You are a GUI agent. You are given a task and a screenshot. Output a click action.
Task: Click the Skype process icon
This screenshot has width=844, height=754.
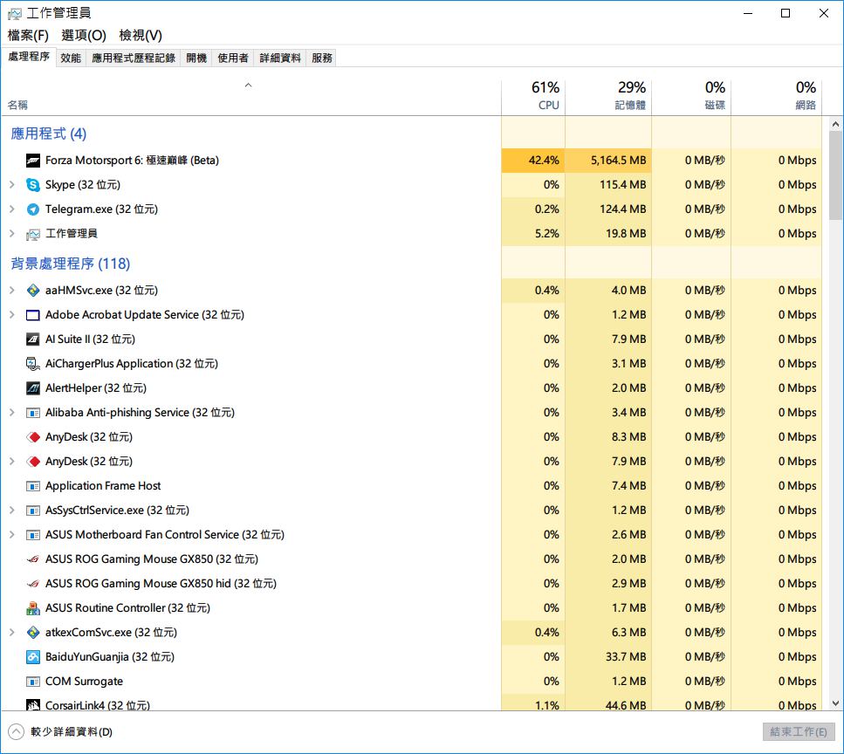(x=33, y=185)
